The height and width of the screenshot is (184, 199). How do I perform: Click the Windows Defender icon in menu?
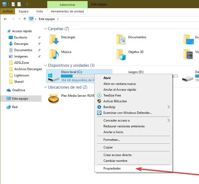(99, 113)
